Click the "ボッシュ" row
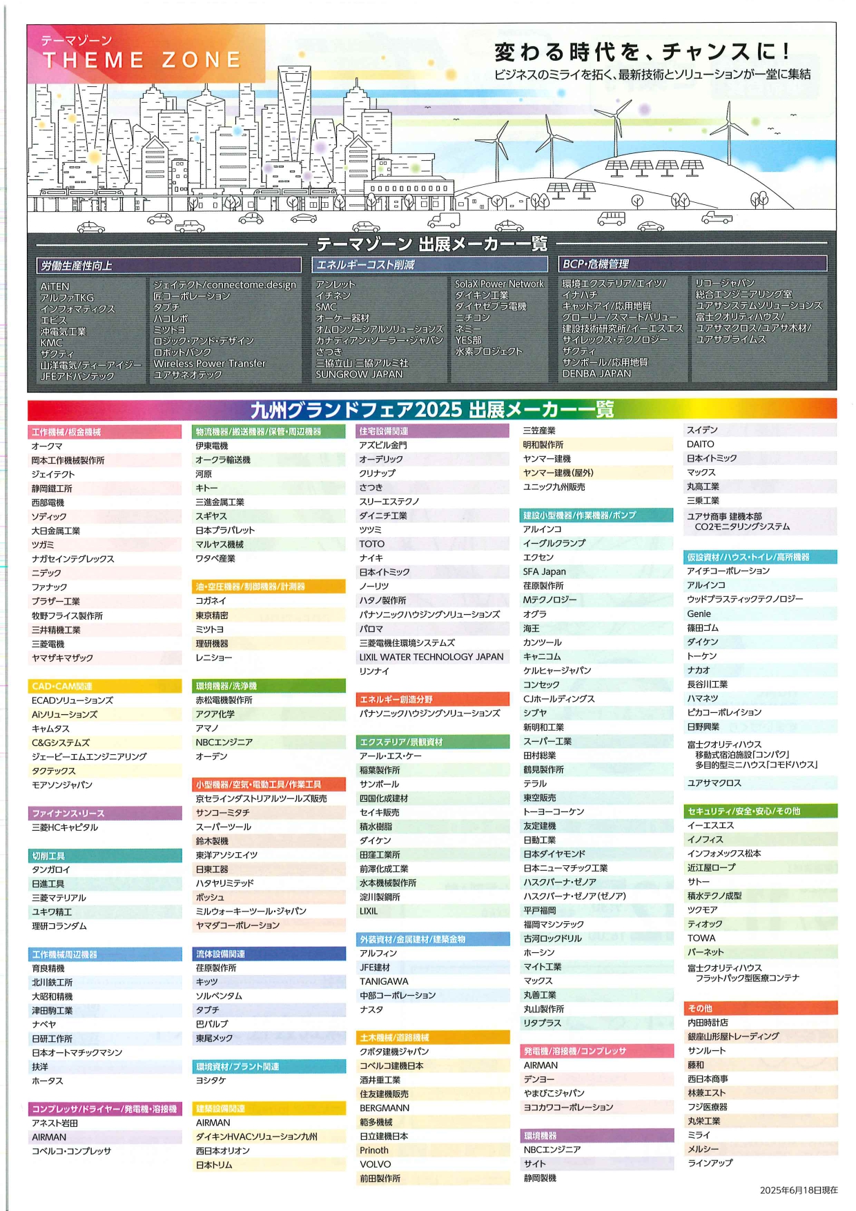This screenshot has height=1211, width=856. pyautogui.click(x=269, y=897)
